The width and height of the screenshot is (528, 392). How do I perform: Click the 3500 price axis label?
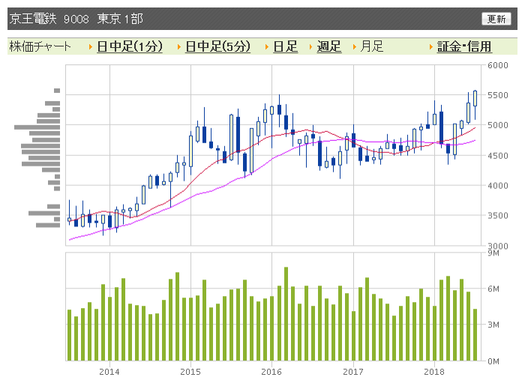pos(498,216)
